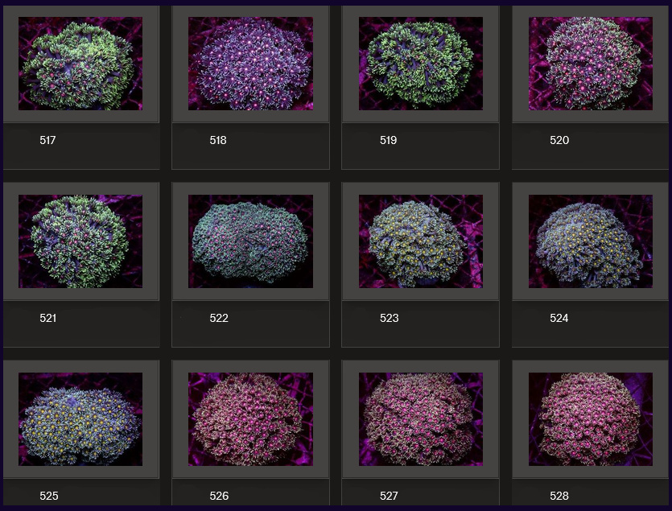Click the label text 517
672x511 pixels.
(47, 140)
